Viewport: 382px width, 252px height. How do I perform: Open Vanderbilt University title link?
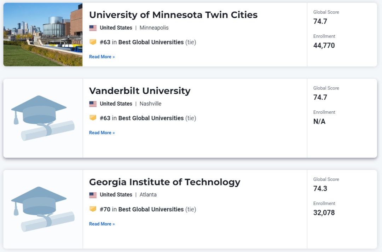click(x=140, y=91)
